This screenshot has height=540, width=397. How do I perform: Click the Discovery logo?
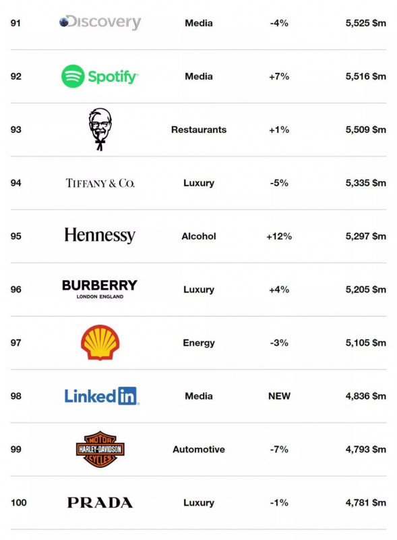coord(100,22)
